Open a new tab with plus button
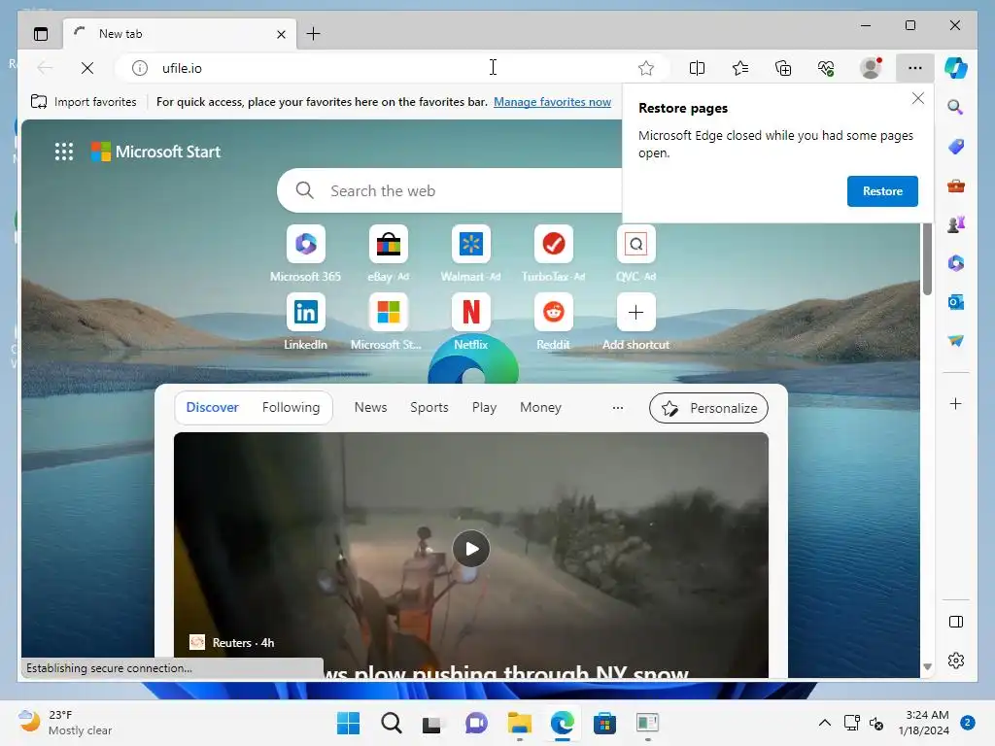The image size is (995, 746). 314,34
